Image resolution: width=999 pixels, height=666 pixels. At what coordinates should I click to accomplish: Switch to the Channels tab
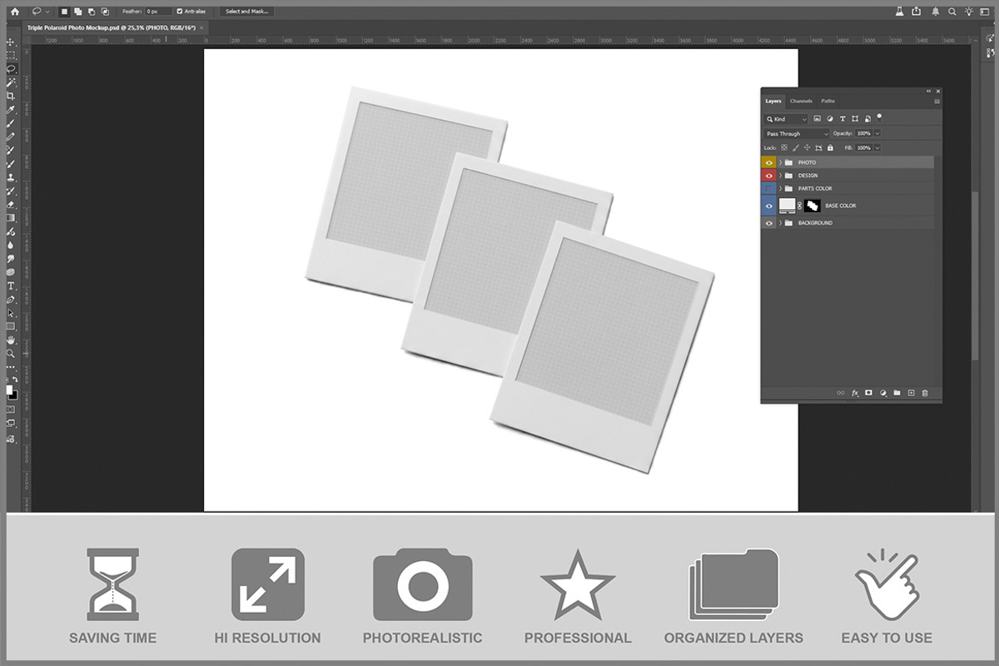(x=801, y=101)
